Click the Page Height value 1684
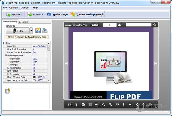This screenshot has width=172, height=116. 40,62
